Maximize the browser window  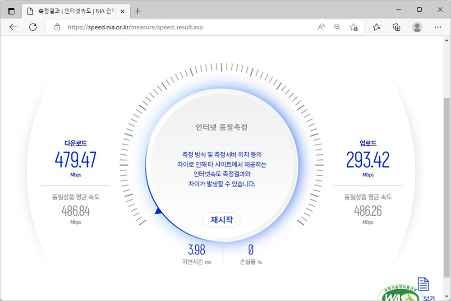click(x=419, y=10)
